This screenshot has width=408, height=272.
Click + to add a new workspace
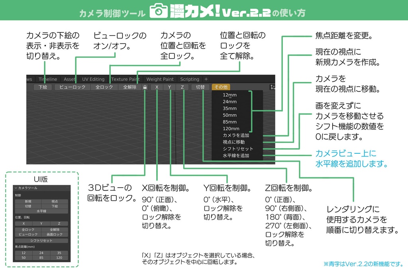click(206, 79)
